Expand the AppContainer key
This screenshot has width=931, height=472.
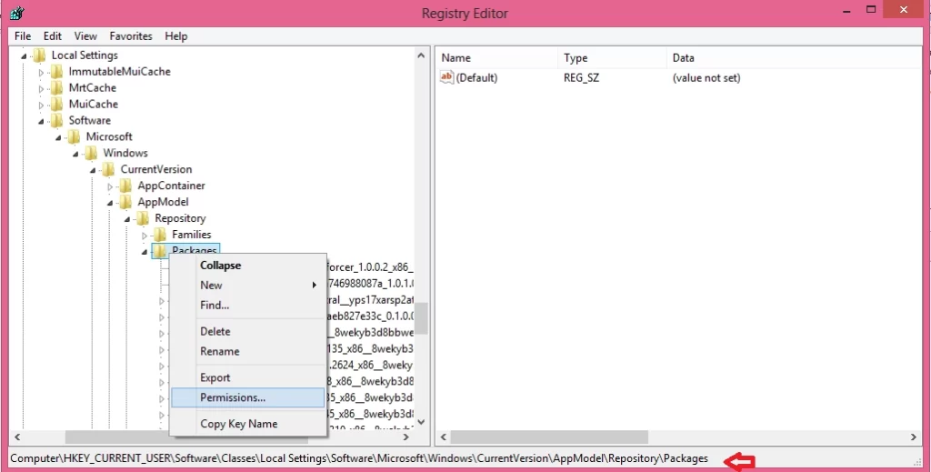click(110, 186)
